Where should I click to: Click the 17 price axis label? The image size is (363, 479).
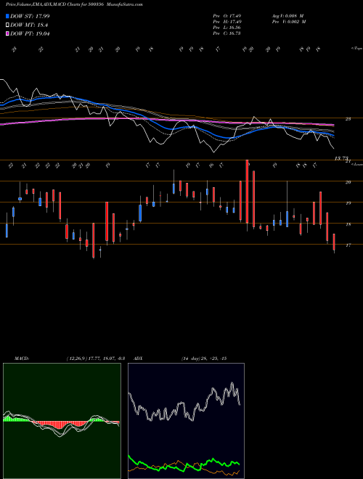click(x=348, y=245)
